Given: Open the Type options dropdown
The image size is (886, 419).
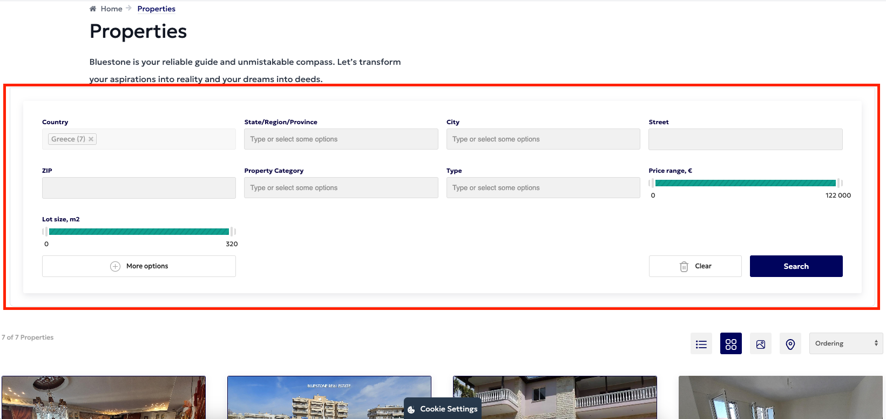Looking at the screenshot, I should point(543,188).
